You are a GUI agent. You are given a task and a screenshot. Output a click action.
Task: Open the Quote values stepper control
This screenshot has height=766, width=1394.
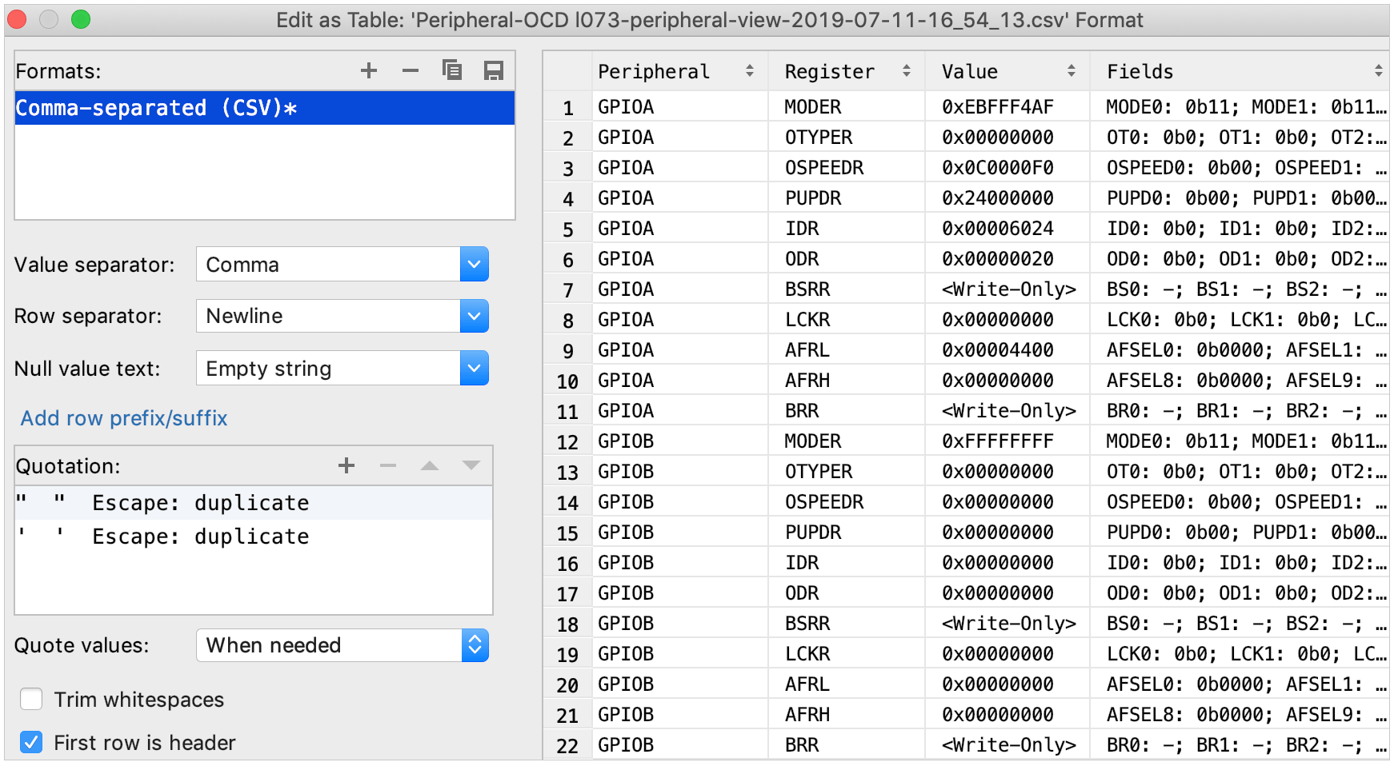(475, 645)
